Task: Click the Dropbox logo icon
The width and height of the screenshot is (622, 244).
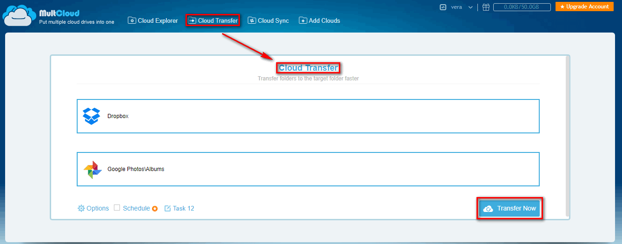Action: point(92,116)
